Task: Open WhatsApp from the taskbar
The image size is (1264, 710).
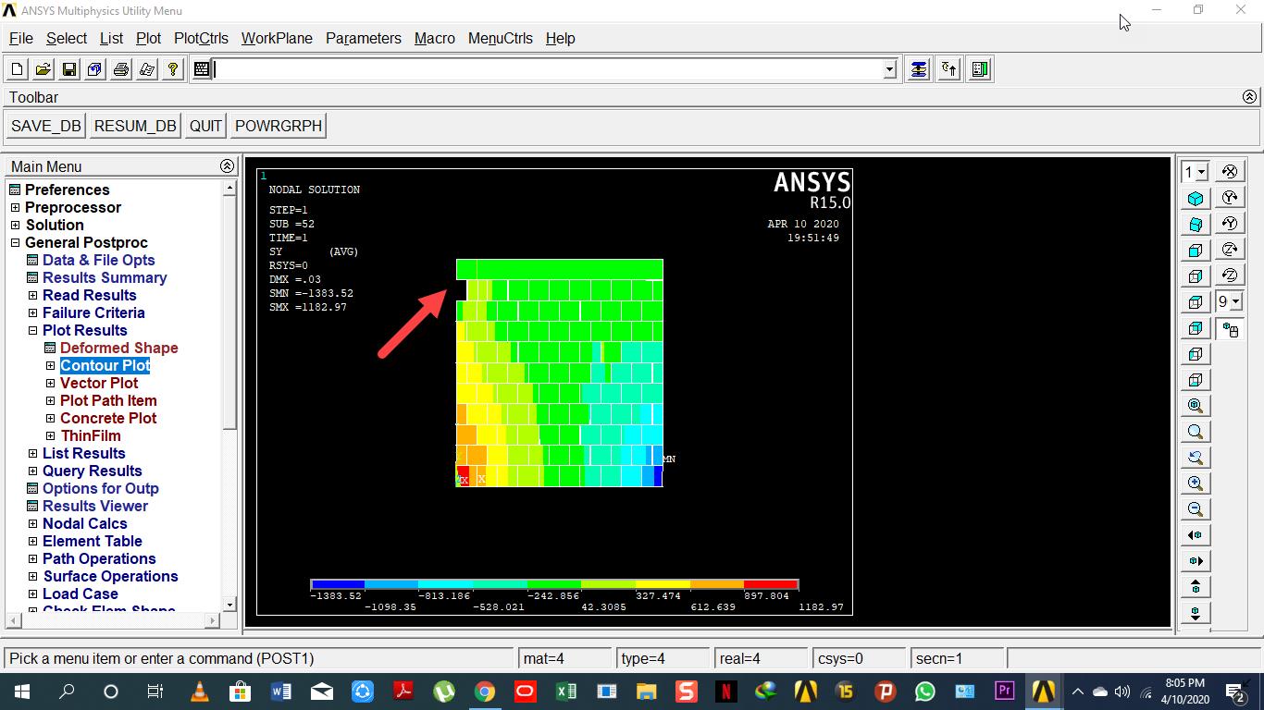Action: [924, 692]
